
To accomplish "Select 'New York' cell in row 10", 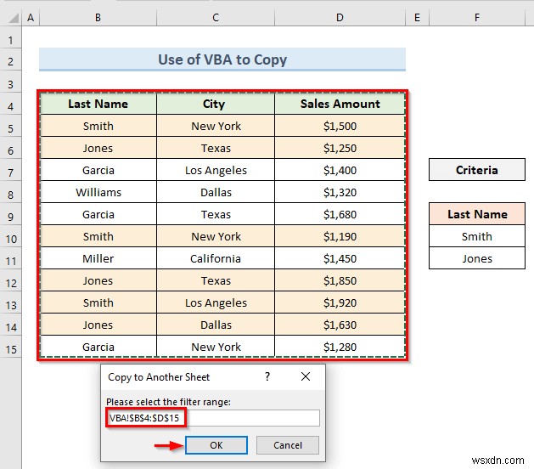I will (x=216, y=236).
